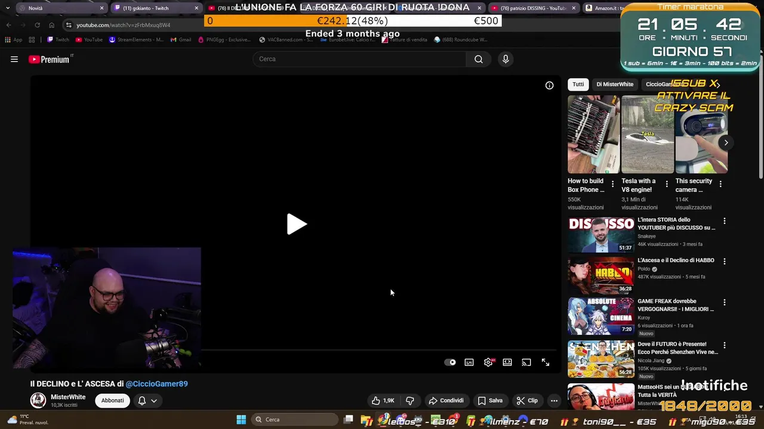Open the YouTube hamburger guide menu
This screenshot has height=429, width=764.
(14, 59)
